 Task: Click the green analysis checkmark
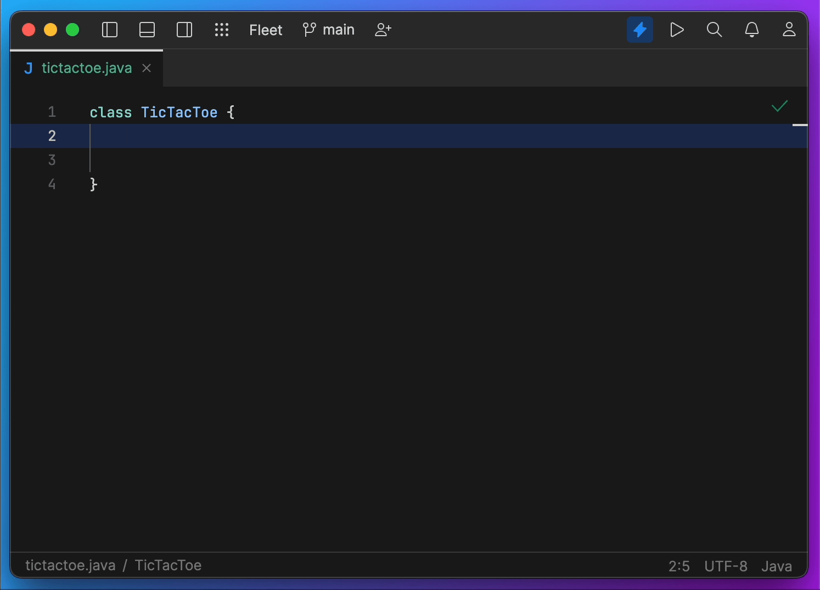pos(779,106)
